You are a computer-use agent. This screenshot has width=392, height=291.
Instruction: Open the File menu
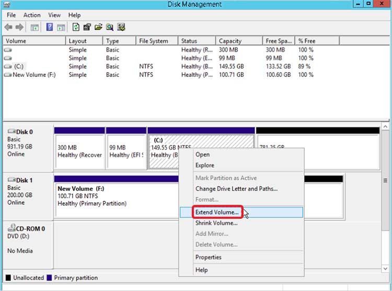click(x=11, y=15)
